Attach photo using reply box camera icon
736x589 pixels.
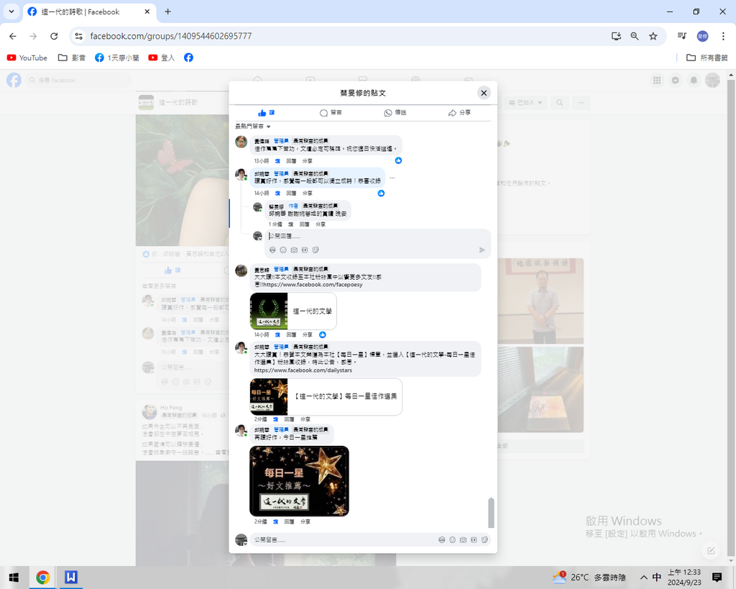click(294, 250)
